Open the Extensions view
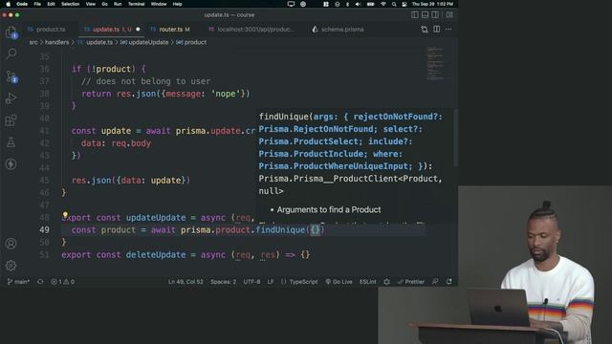 [11, 120]
